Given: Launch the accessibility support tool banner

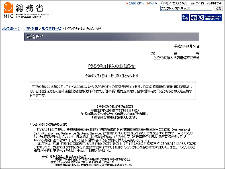Looking at the screenshot, I should pyautogui.click(x=206, y=18).
